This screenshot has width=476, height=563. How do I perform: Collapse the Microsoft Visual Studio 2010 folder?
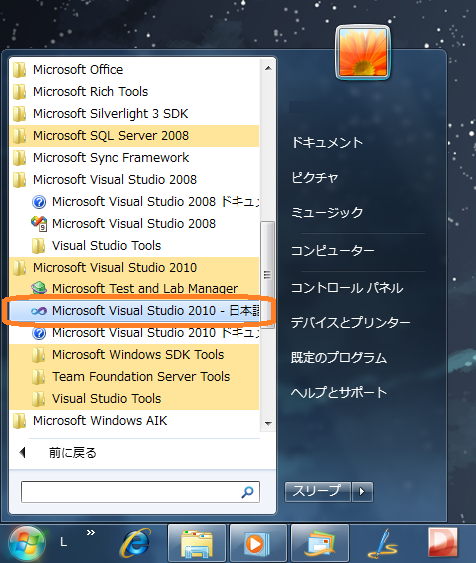(x=135, y=268)
